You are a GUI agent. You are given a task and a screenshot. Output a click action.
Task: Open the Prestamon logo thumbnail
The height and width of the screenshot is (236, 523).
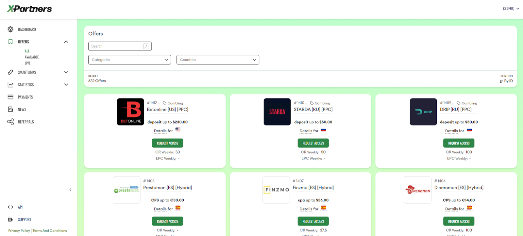click(127, 190)
